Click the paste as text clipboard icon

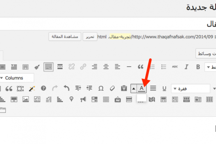124,88
